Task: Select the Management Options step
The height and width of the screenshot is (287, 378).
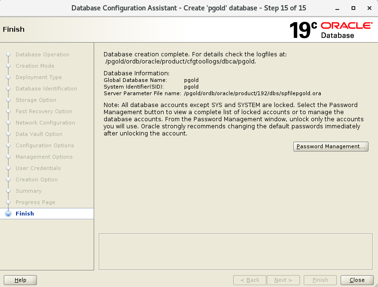Action: (x=44, y=157)
